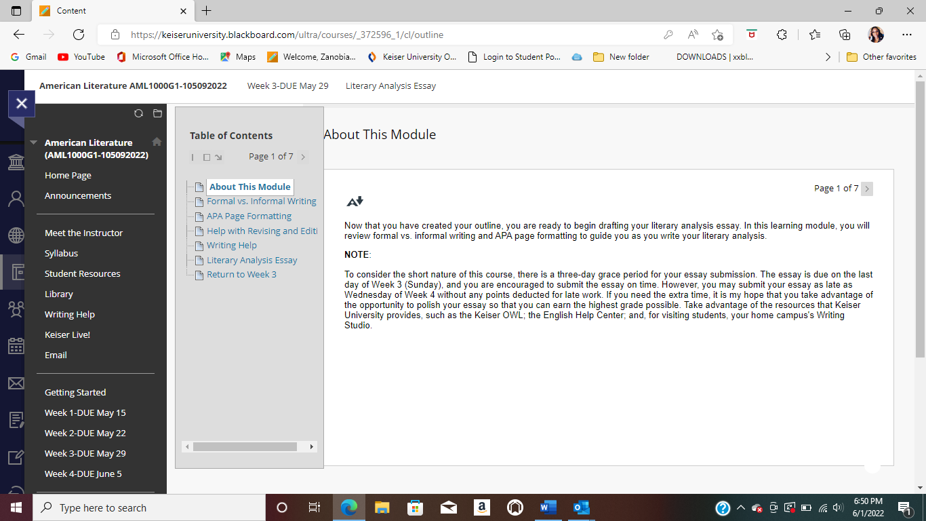Screen dimensions: 926x521
Task: Open the saved passwords key icon
Action: click(x=668, y=35)
